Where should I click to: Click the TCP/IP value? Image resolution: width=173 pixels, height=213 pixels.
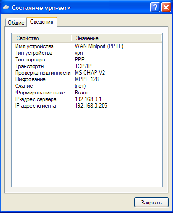83,66
